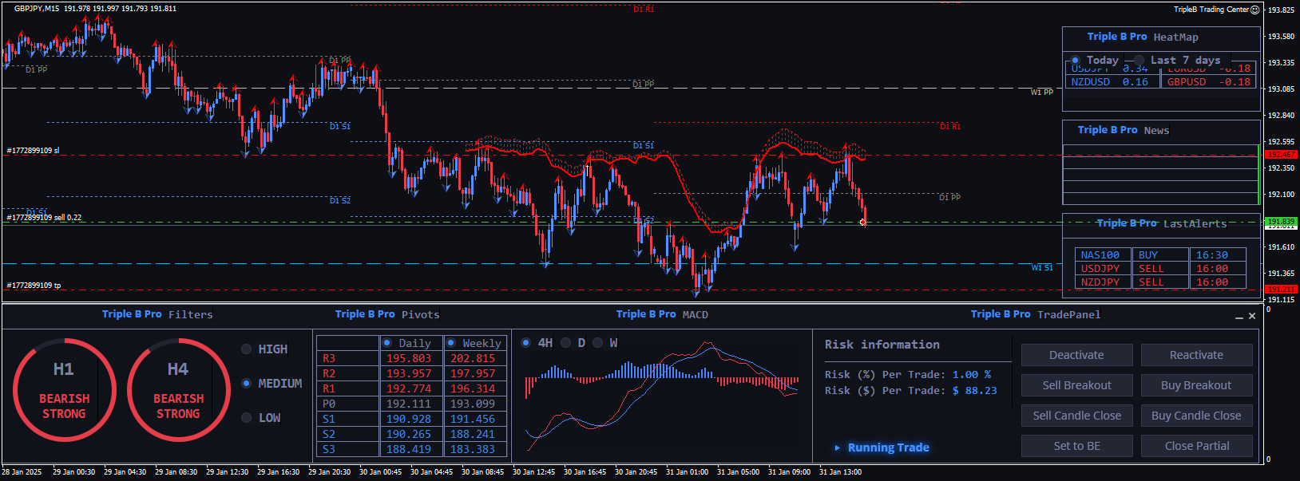Click the smiley face icon beside TripleB Trading Center
This screenshot has height=481, width=1300.
(1254, 10)
